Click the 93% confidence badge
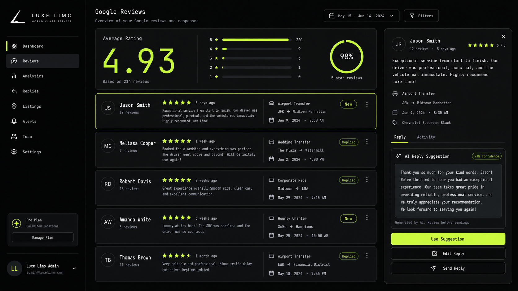The height and width of the screenshot is (291, 518). (x=487, y=156)
